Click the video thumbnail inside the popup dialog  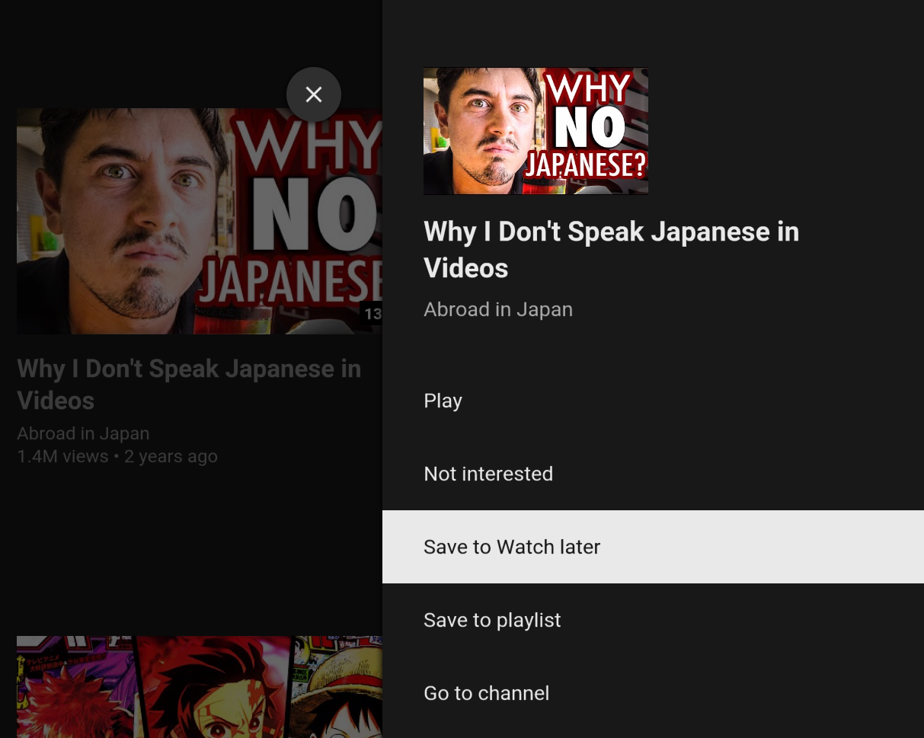pyautogui.click(x=536, y=131)
